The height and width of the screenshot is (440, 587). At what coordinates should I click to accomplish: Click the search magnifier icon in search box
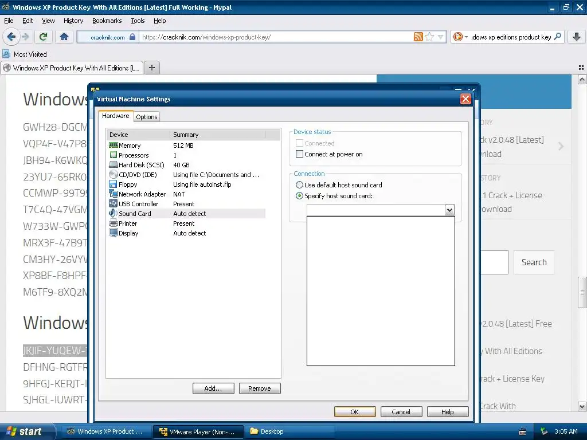[557, 37]
